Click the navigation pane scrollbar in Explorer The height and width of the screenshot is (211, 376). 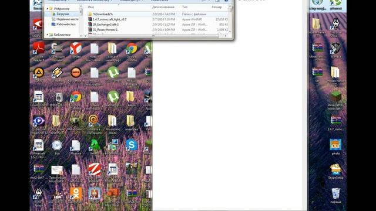pyautogui.click(x=81, y=21)
